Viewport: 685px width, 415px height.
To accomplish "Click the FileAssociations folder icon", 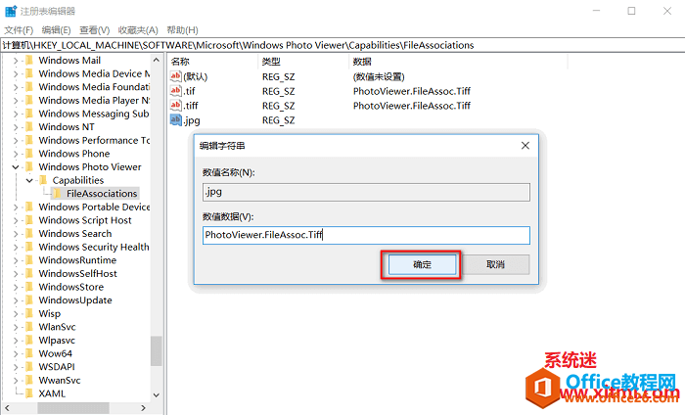I will [57, 194].
